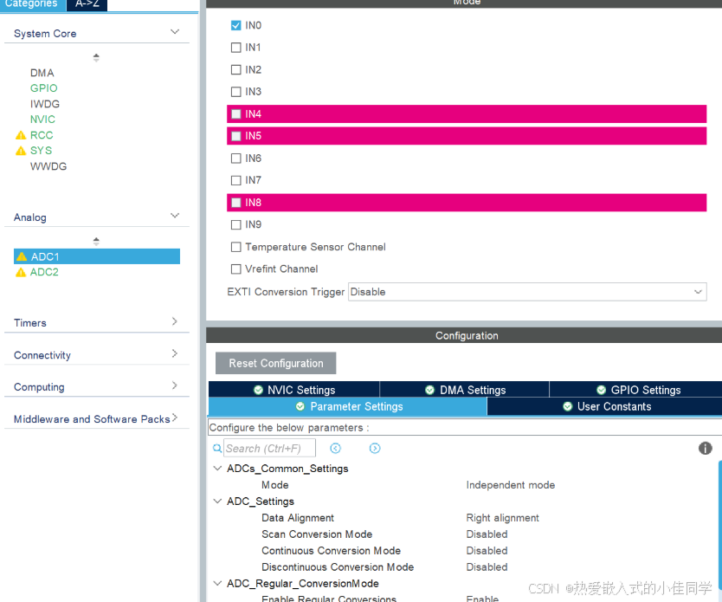The image size is (722, 602).
Task: Collapse ADC_Regular_ConversionMode tree node
Action: 217,583
